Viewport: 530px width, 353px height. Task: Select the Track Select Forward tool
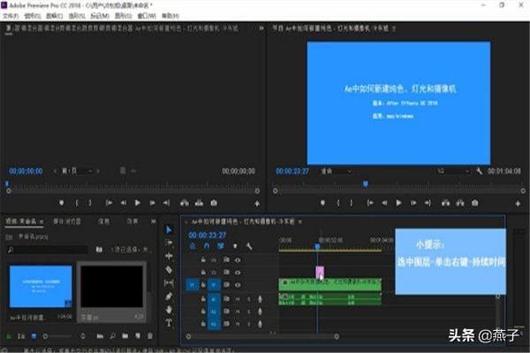click(169, 243)
